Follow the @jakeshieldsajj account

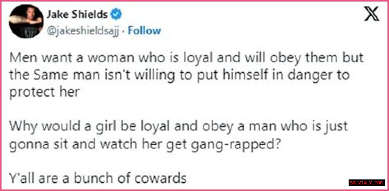[144, 31]
